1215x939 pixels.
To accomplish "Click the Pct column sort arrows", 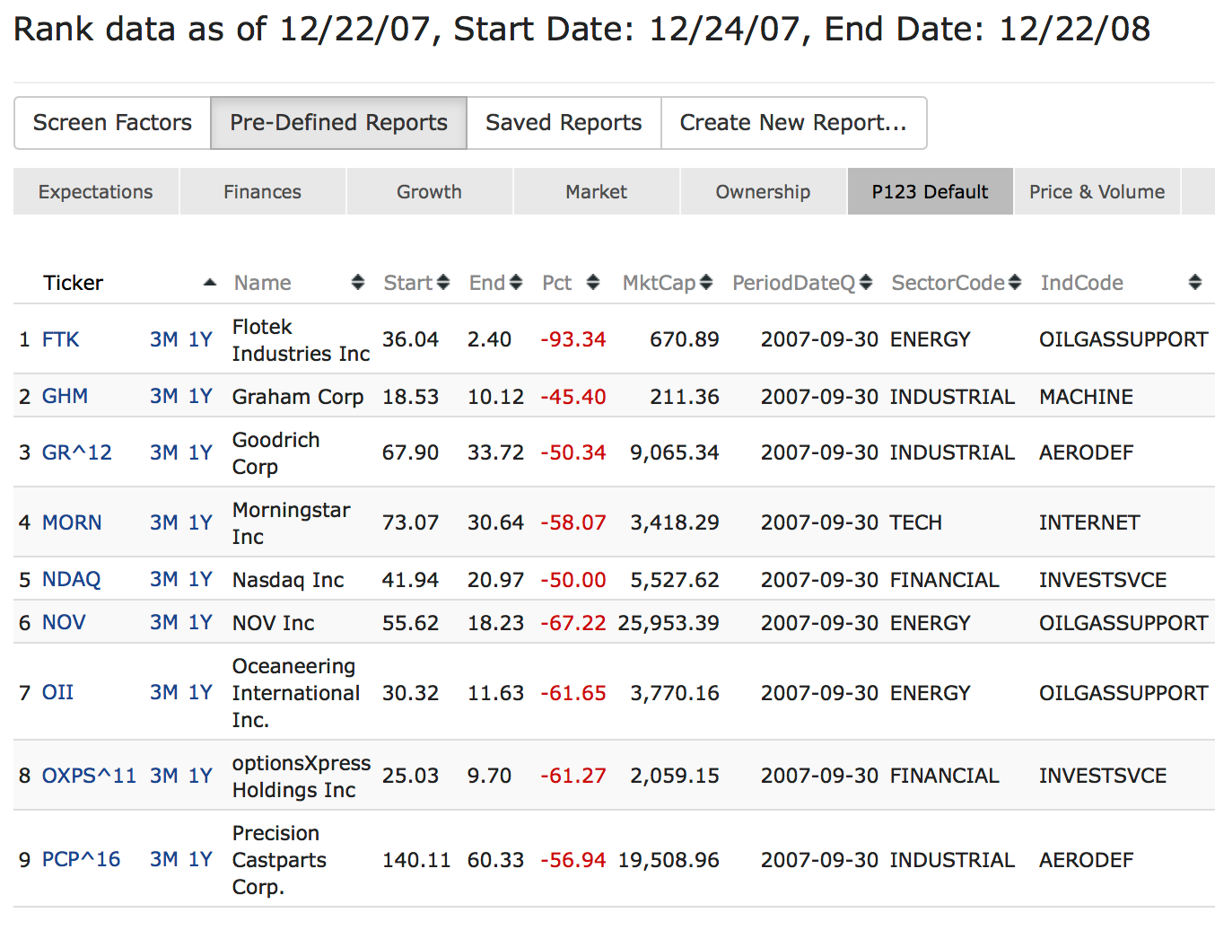I will tap(593, 283).
